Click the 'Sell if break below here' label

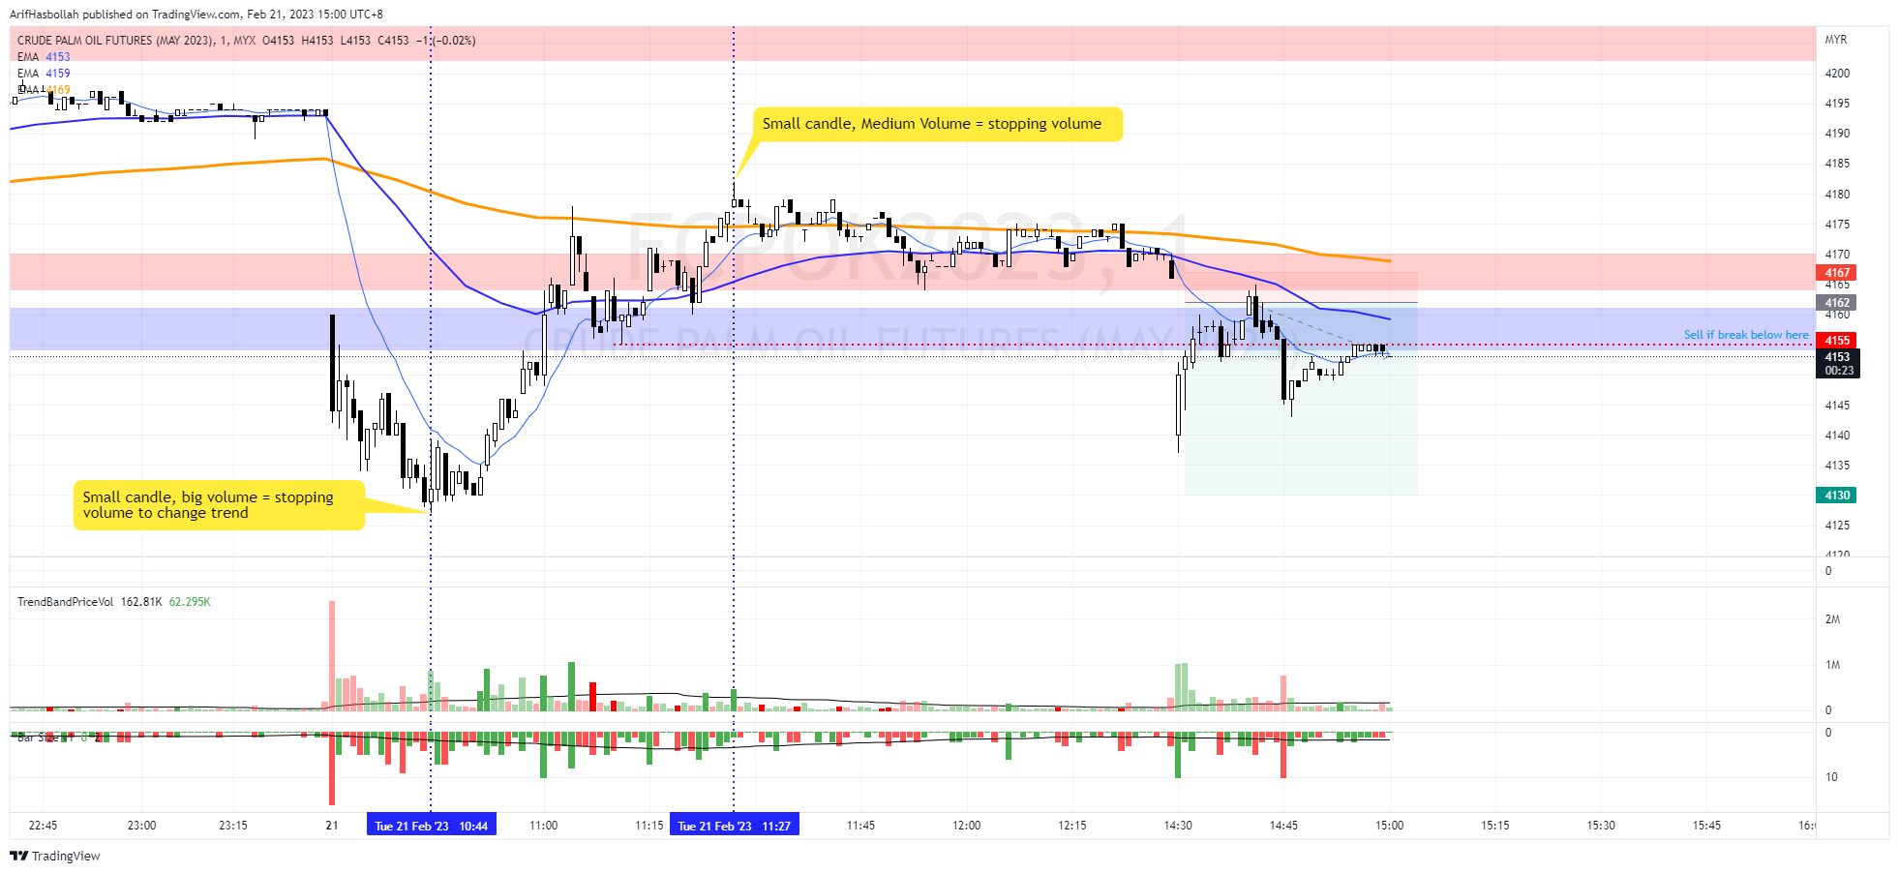[1746, 335]
